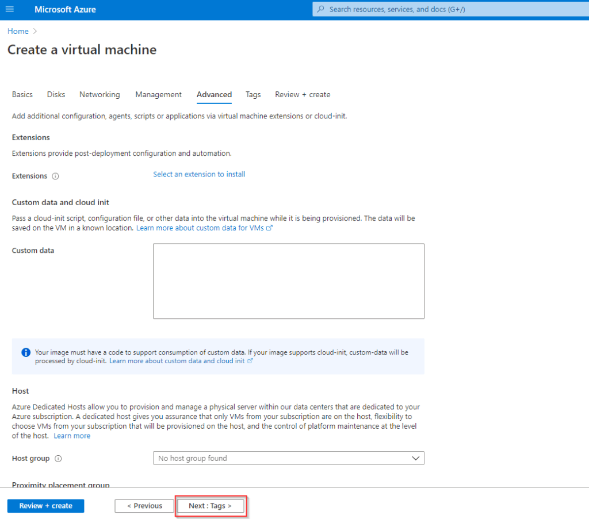Switch to the Disks tab
The height and width of the screenshot is (519, 589).
point(56,94)
